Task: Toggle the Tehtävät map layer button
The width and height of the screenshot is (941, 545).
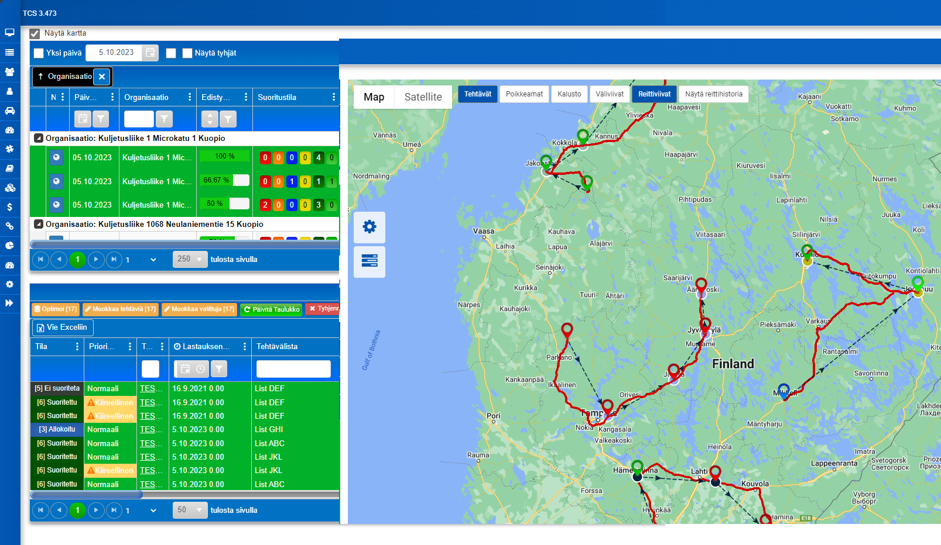Action: coord(478,94)
